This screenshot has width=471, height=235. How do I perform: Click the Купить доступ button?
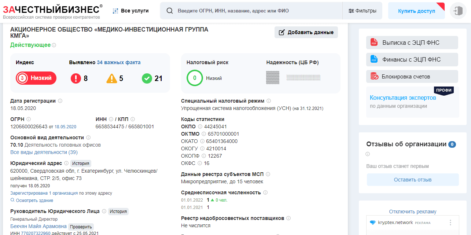(416, 11)
